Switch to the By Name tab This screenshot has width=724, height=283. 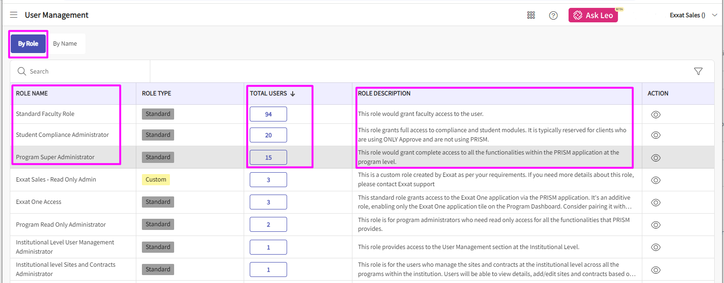coord(65,44)
